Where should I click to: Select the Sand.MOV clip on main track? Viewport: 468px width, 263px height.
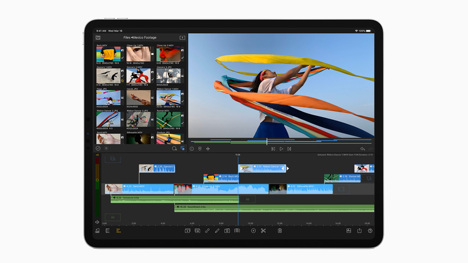(x=139, y=189)
